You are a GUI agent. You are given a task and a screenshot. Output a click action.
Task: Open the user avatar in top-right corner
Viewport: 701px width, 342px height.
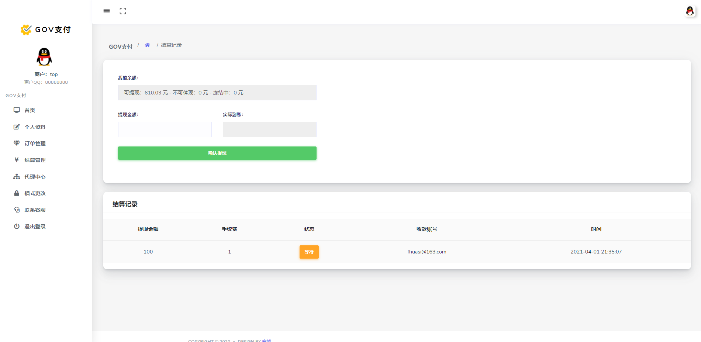click(x=690, y=11)
